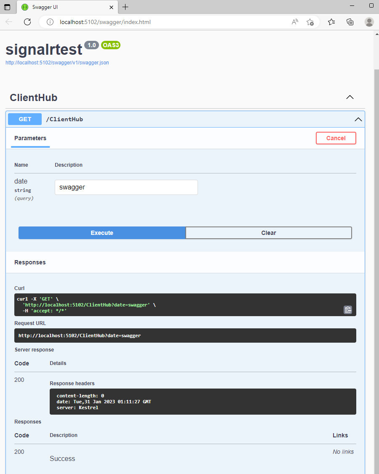Click the 'Response headers' label

pyautogui.click(x=72, y=383)
